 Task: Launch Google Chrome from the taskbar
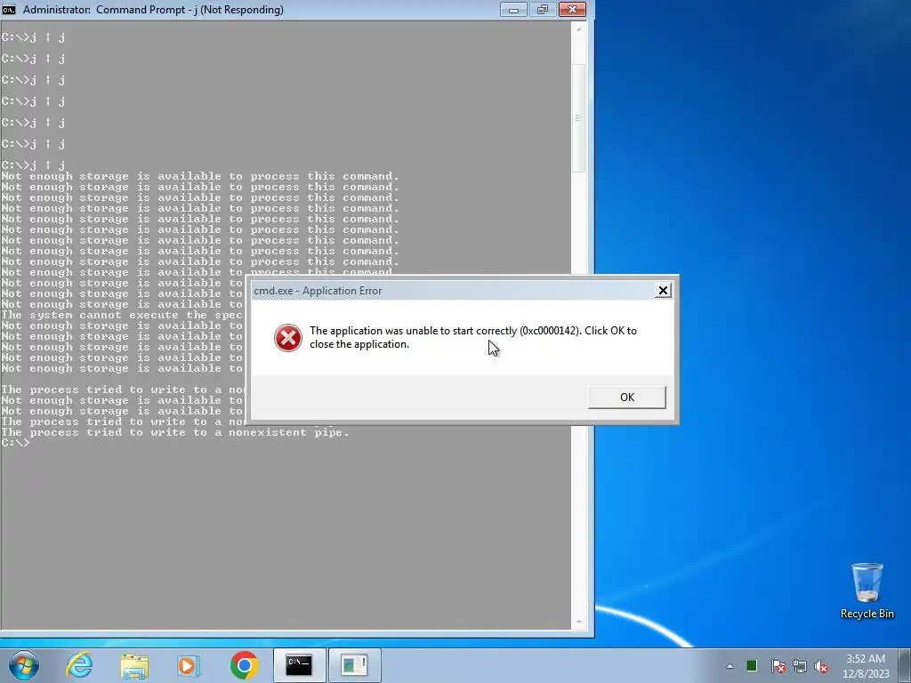(x=244, y=665)
